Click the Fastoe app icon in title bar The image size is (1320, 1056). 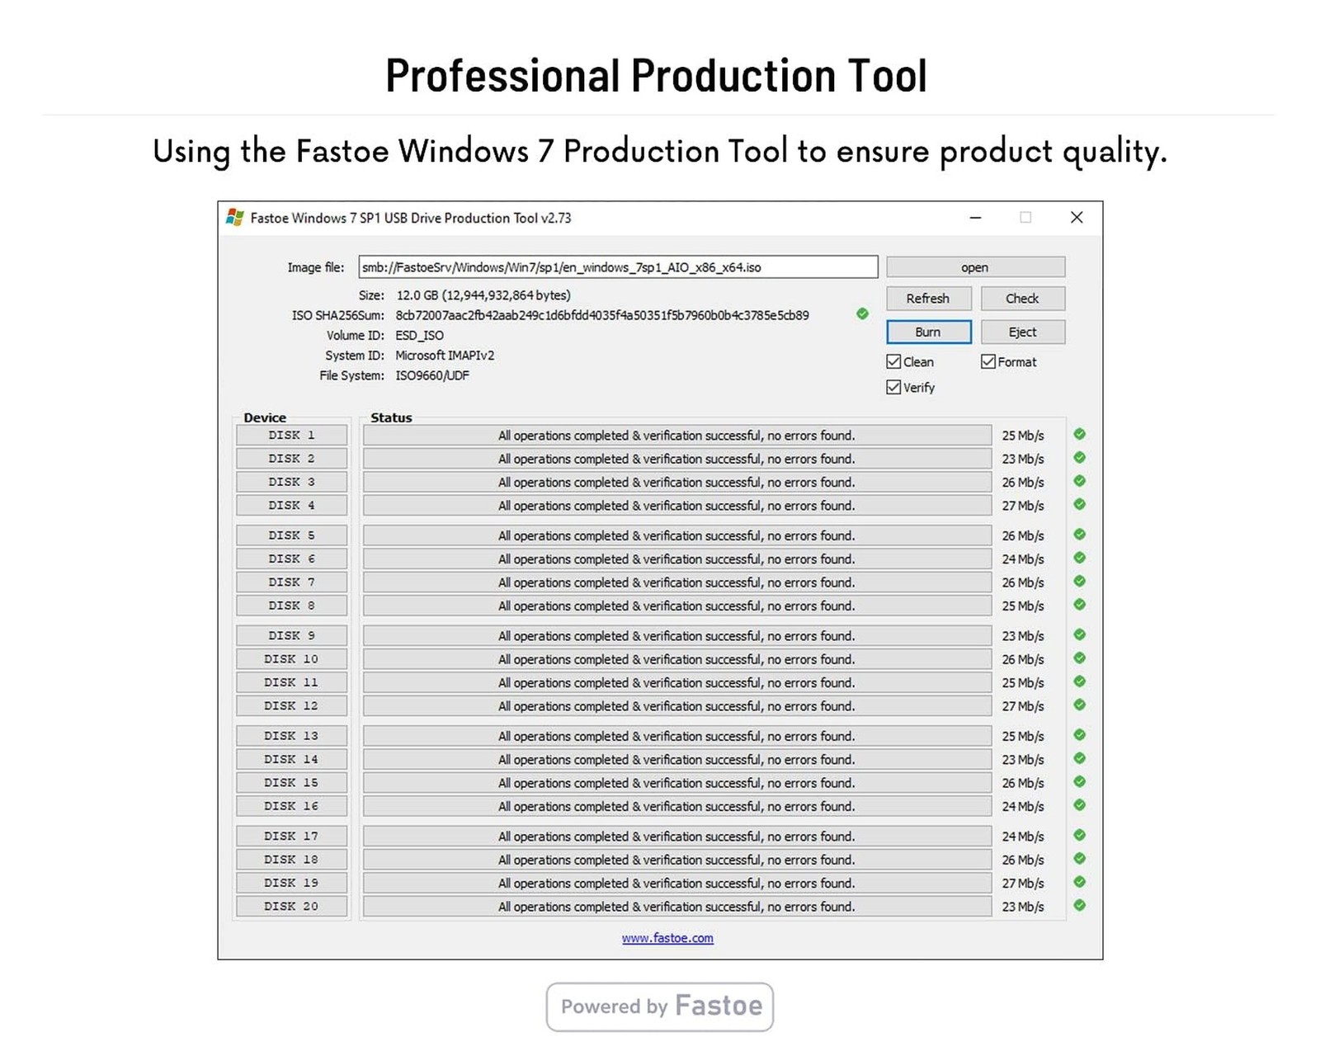click(x=235, y=217)
